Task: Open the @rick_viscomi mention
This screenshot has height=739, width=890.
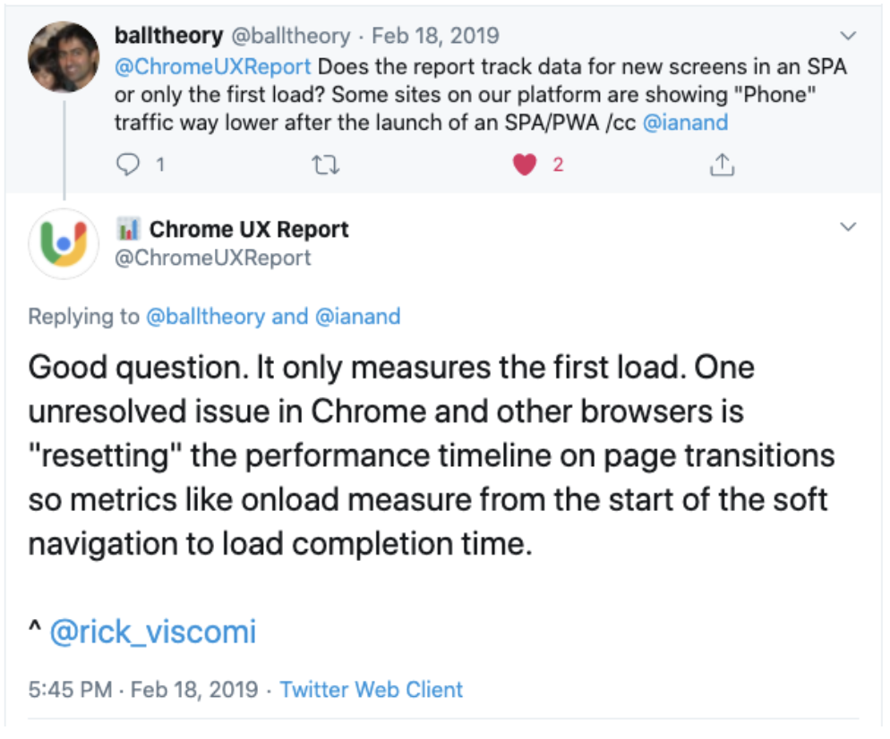Action: click(x=153, y=632)
